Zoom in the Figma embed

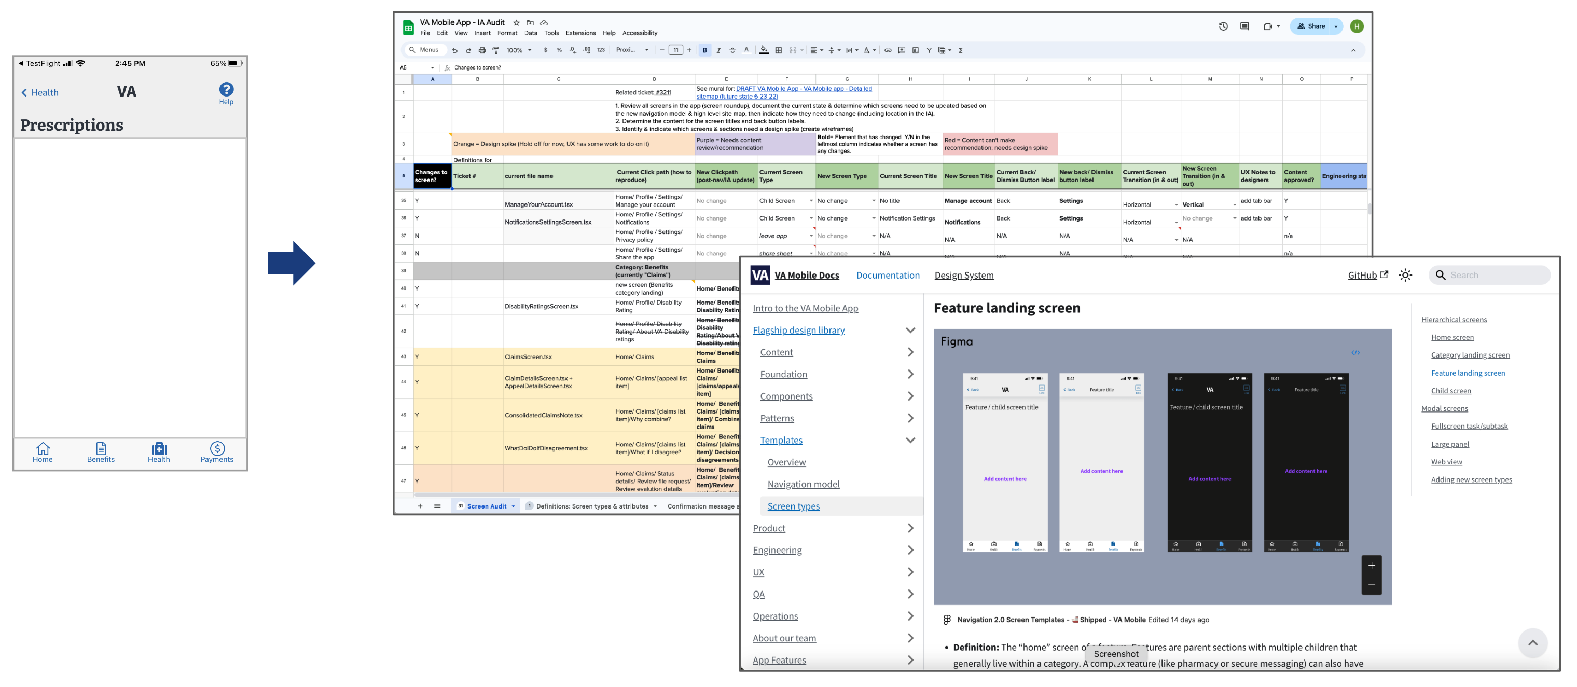pos(1371,565)
